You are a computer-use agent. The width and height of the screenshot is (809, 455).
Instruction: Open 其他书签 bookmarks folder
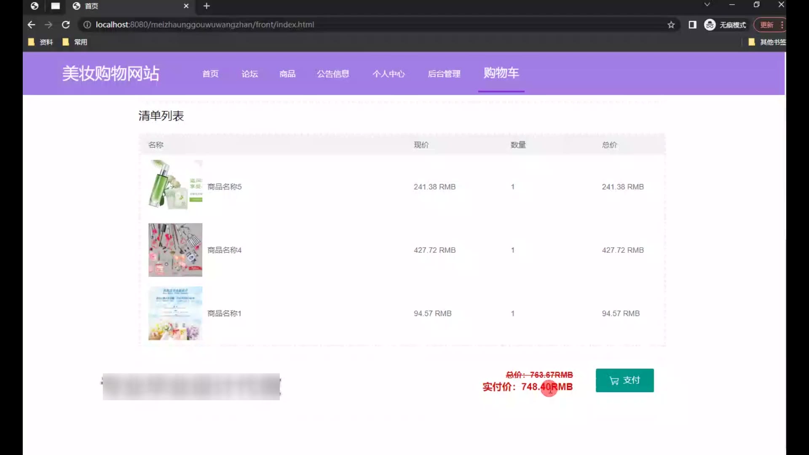point(767,42)
